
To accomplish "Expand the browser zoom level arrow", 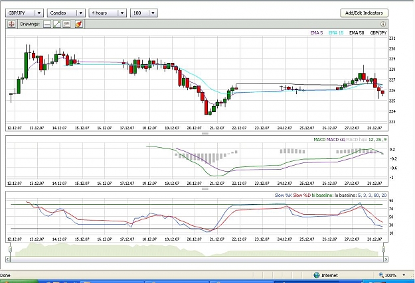I will pos(404,275).
